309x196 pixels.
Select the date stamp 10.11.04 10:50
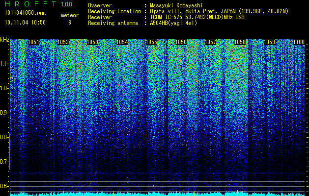[x=25, y=23]
